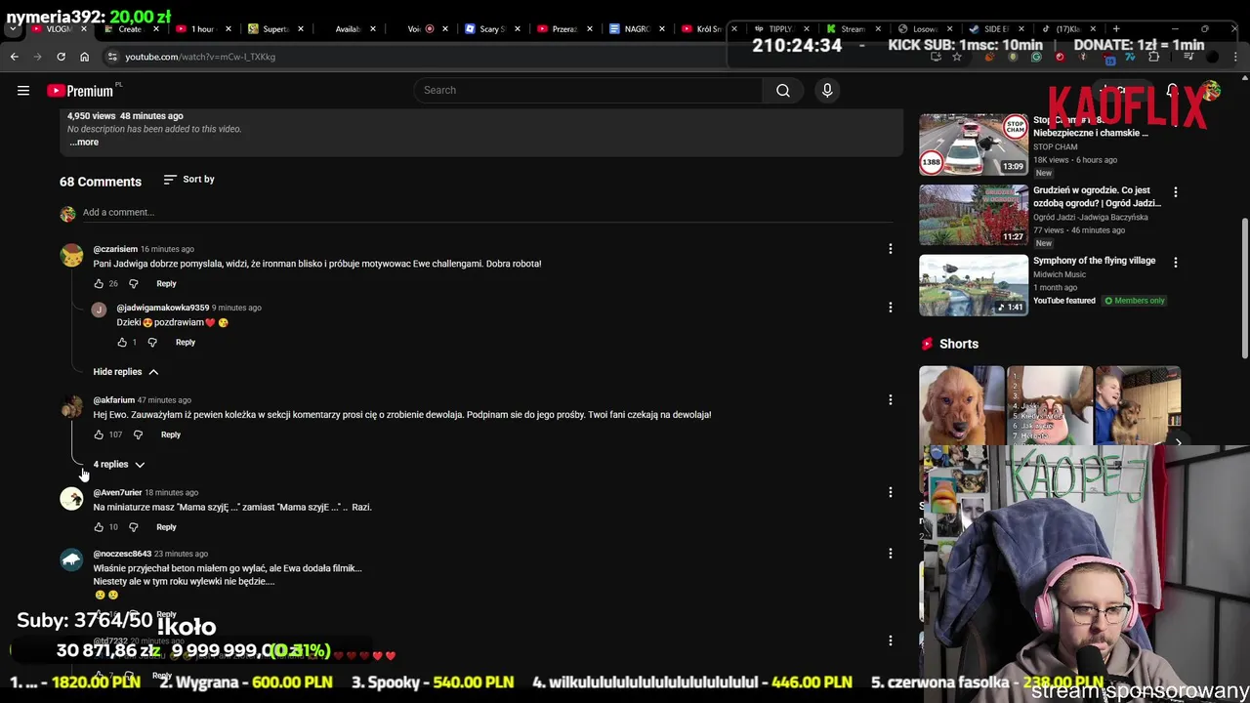
Task: Open options for @jadwigamakowka9359's reply
Action: tap(890, 308)
